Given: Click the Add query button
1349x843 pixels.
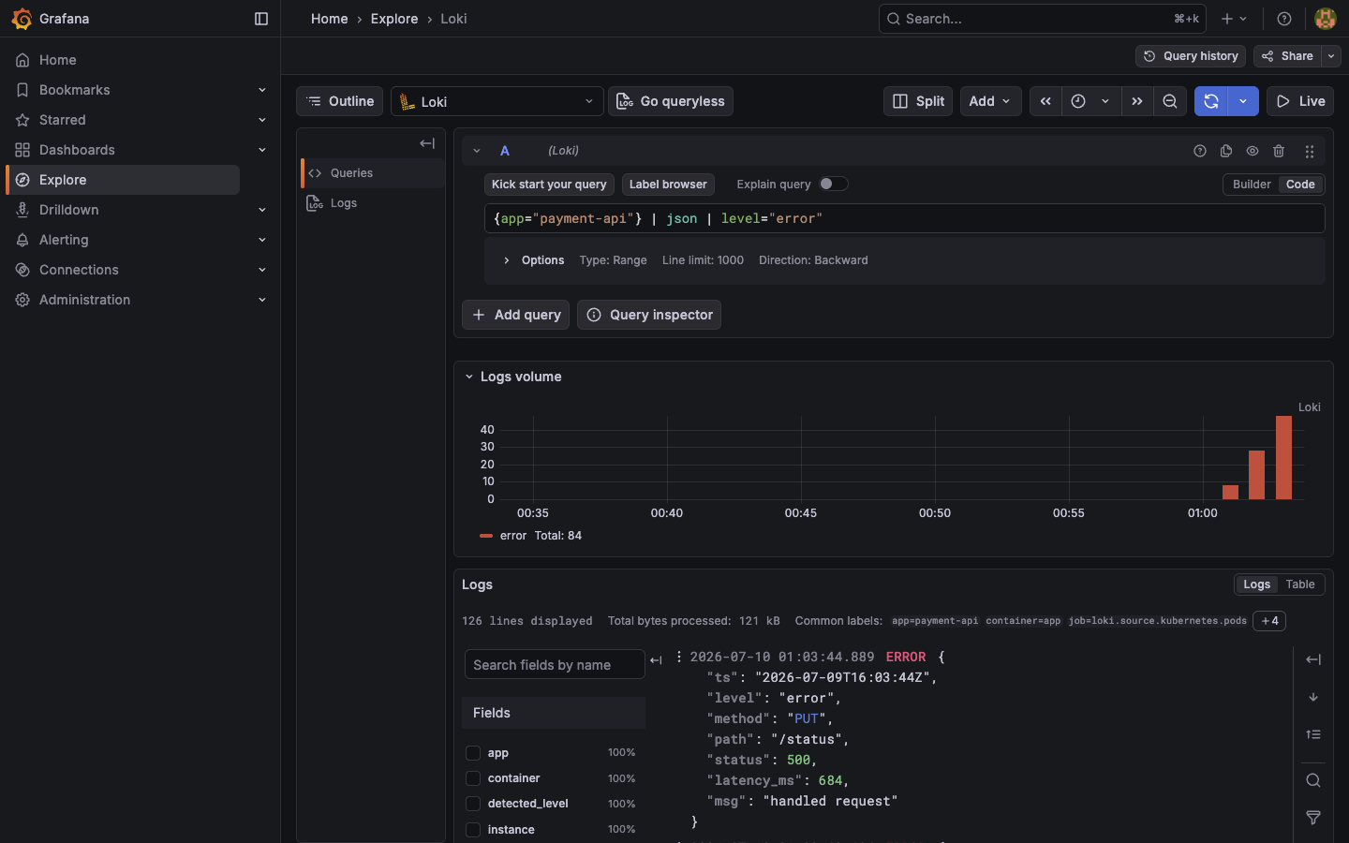Looking at the screenshot, I should (x=516, y=315).
